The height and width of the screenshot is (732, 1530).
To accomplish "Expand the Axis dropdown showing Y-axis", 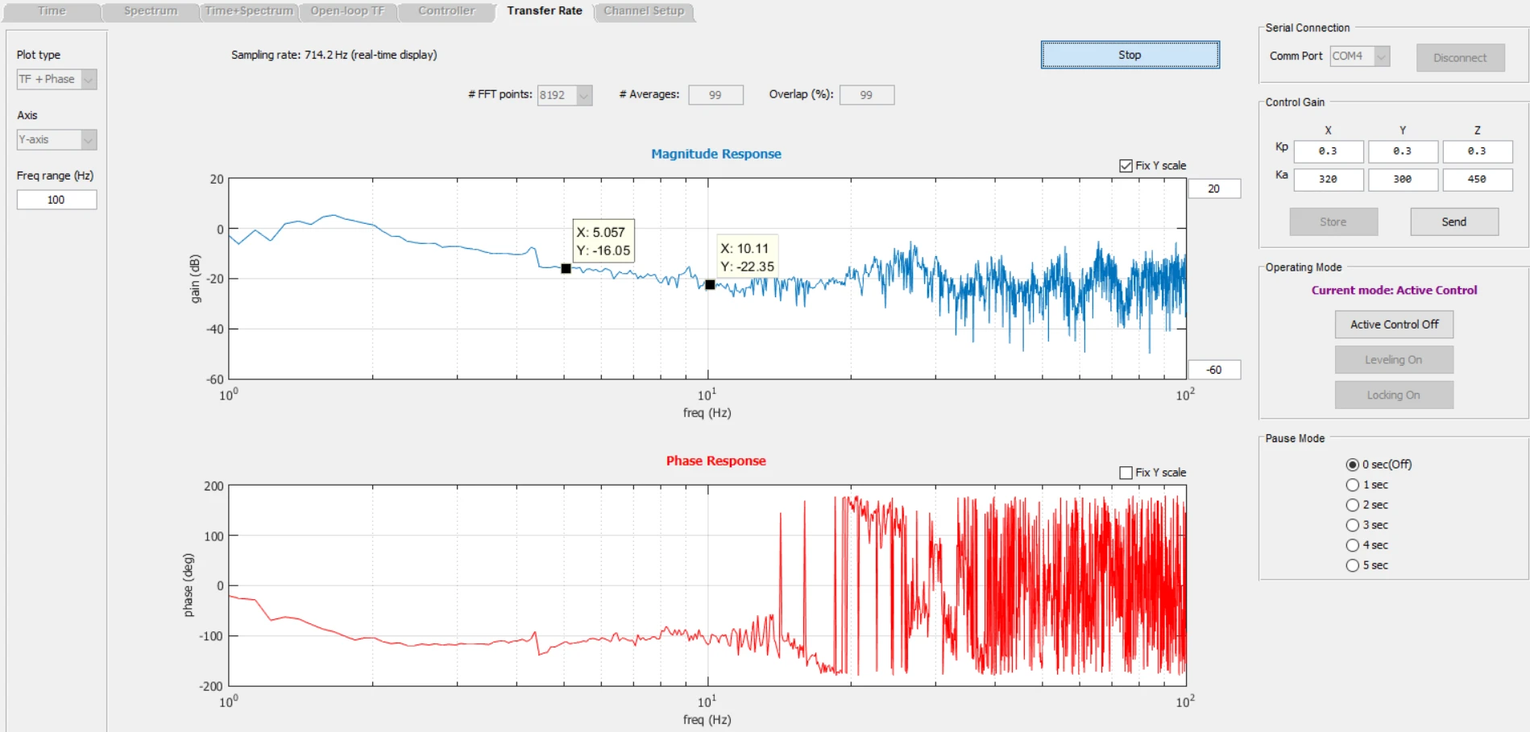I will click(x=56, y=139).
